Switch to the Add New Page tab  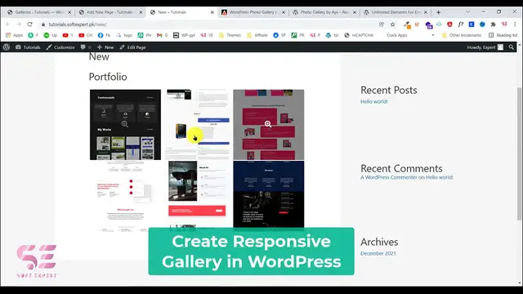click(x=111, y=12)
